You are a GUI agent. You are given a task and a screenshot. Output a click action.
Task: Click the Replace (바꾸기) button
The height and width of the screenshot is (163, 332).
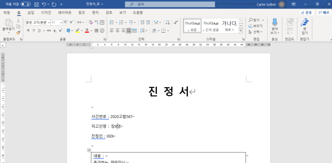point(256,26)
